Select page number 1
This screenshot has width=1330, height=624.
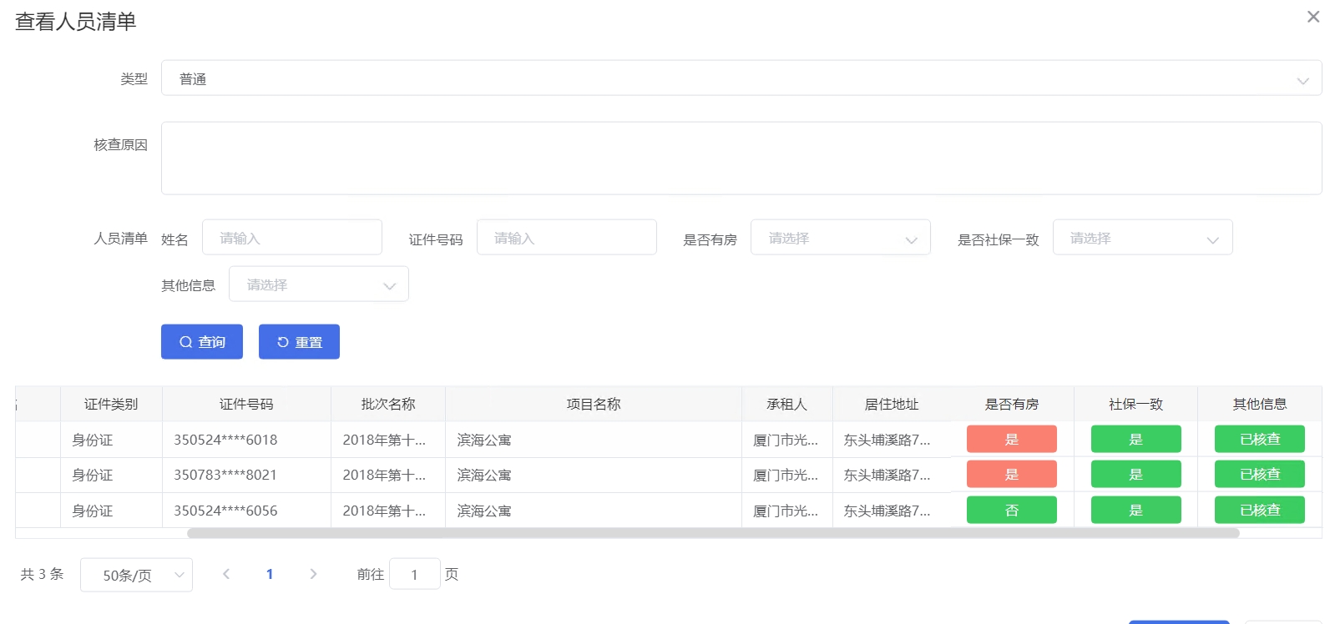click(x=270, y=574)
